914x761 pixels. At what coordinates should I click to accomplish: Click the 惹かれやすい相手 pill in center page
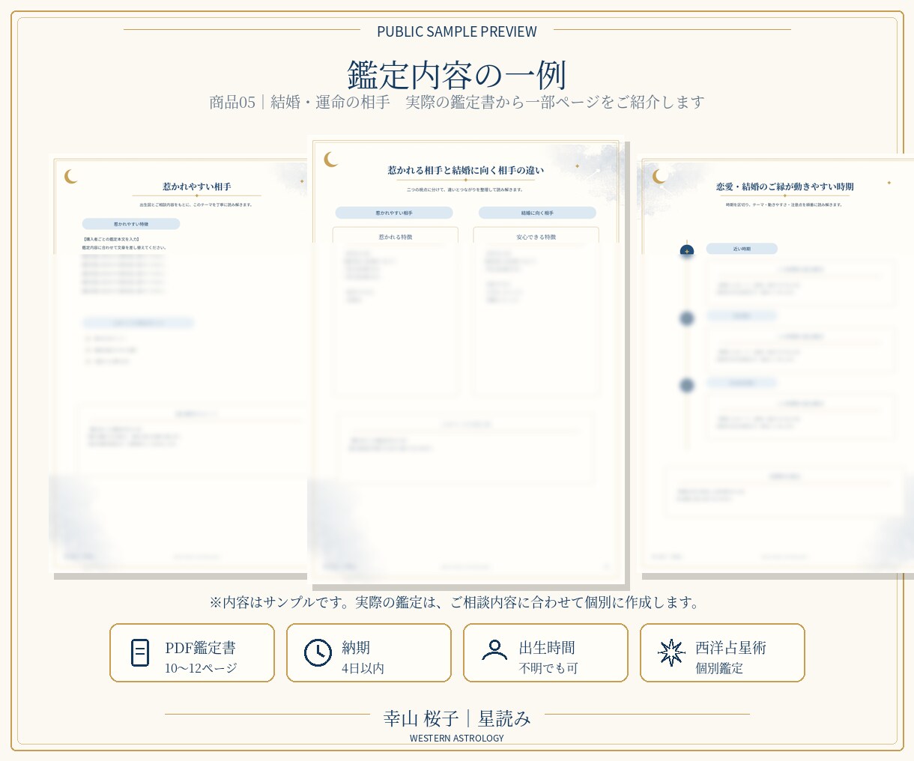pyautogui.click(x=394, y=213)
